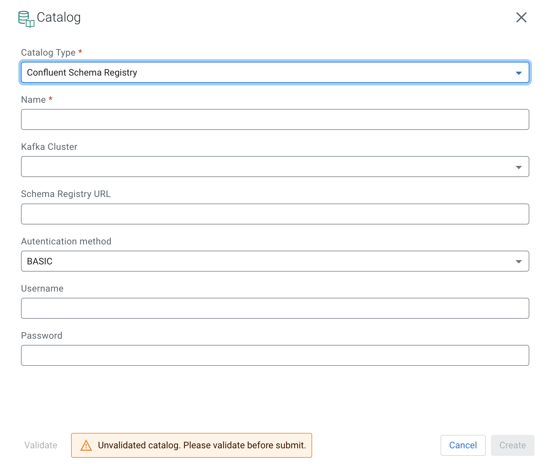
Task: Open the Catalog Type dropdown arrow
Action: (x=519, y=73)
